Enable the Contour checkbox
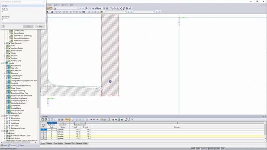 [7, 58]
